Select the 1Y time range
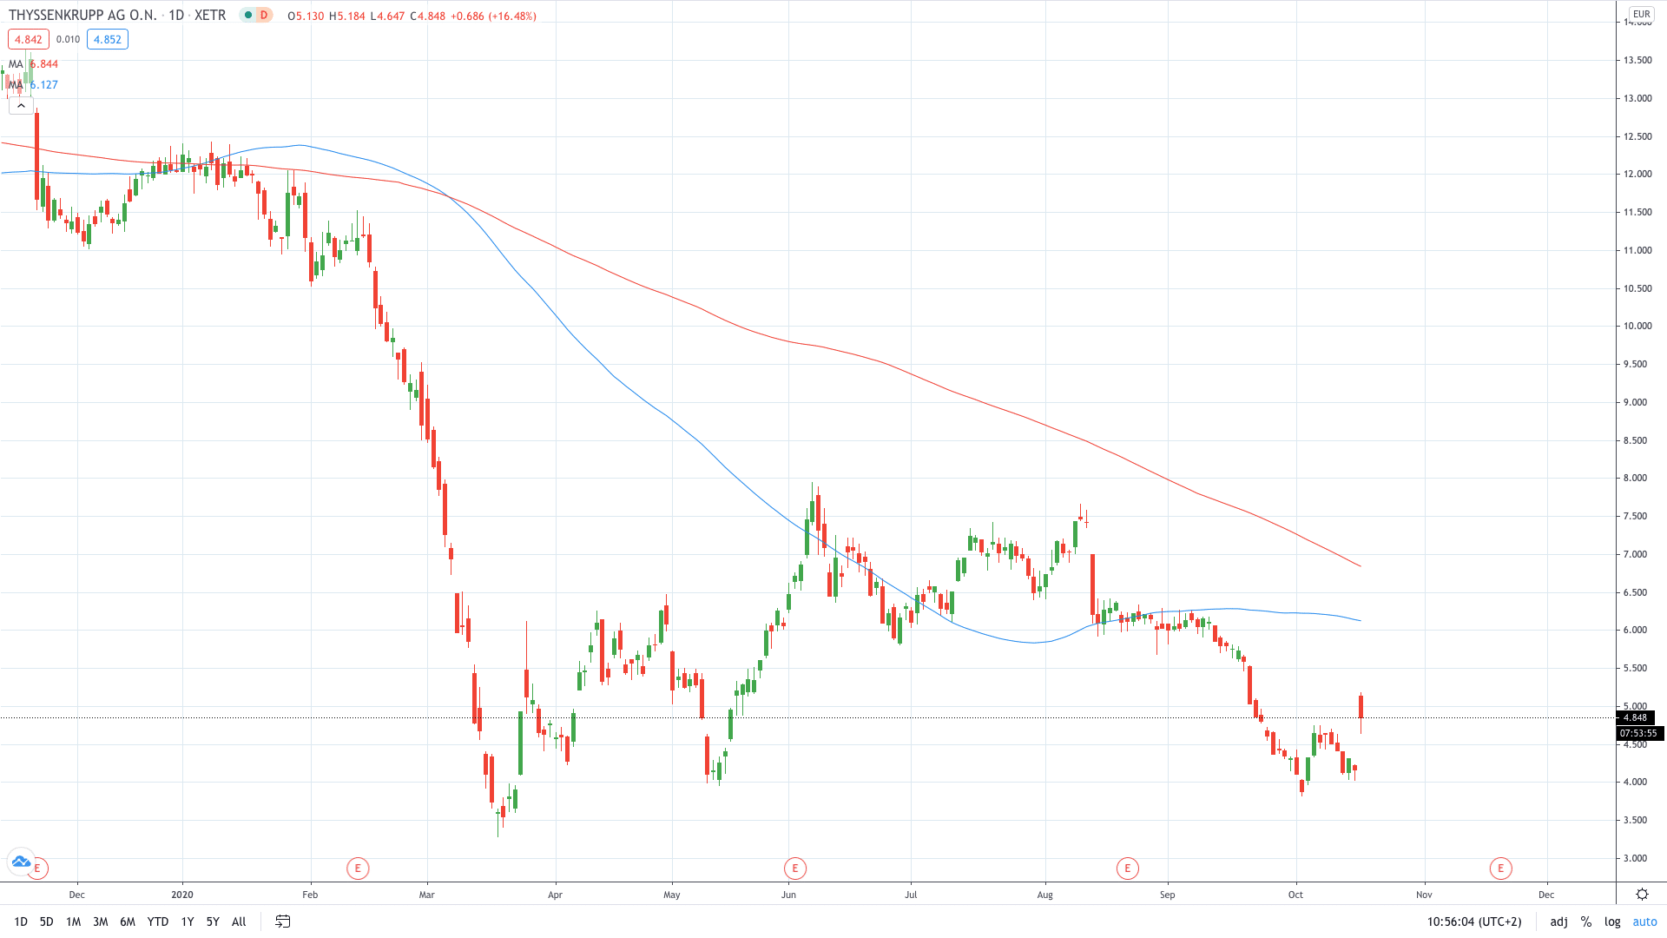The width and height of the screenshot is (1667, 938). point(188,921)
